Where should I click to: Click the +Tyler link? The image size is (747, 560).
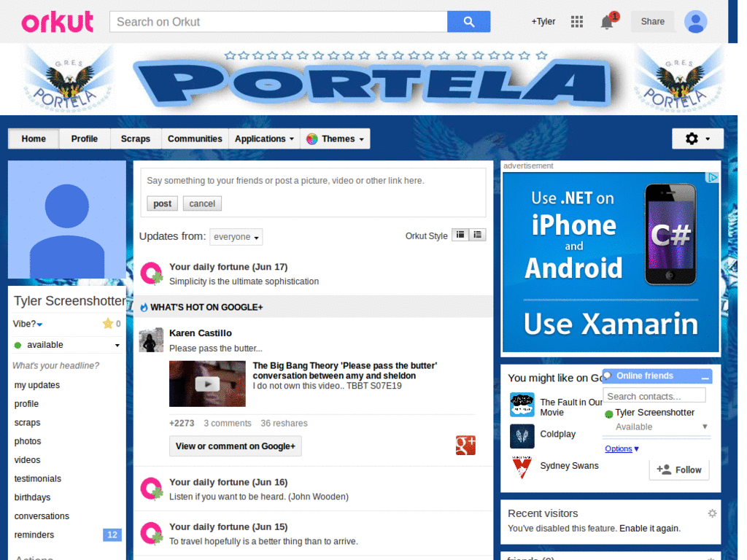point(543,21)
